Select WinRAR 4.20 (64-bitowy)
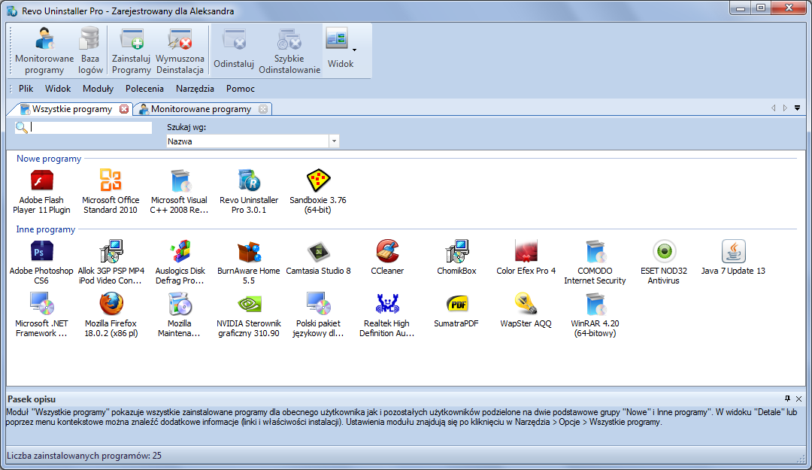 pos(595,314)
